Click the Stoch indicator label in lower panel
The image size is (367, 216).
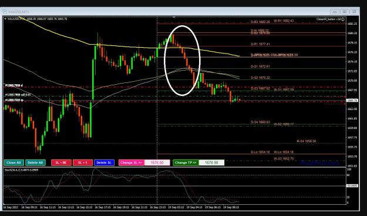[21, 170]
